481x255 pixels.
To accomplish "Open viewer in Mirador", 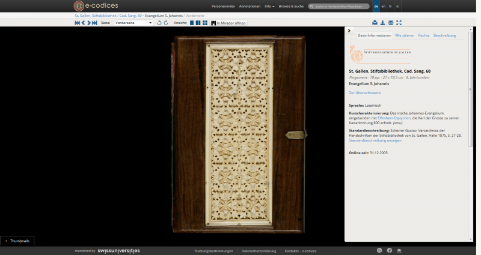I will coord(228,23).
